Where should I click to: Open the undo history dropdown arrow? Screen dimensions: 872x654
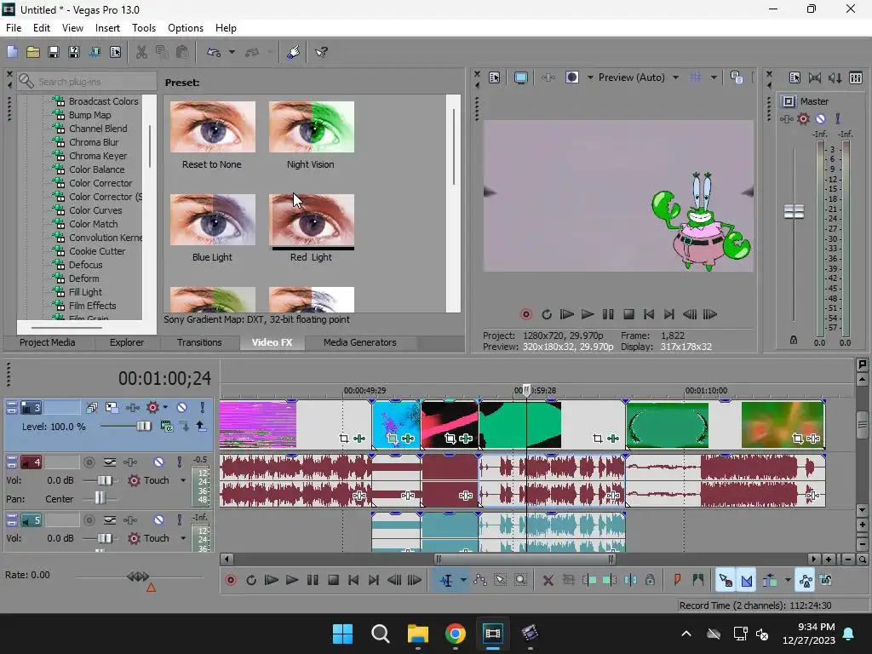pos(232,52)
